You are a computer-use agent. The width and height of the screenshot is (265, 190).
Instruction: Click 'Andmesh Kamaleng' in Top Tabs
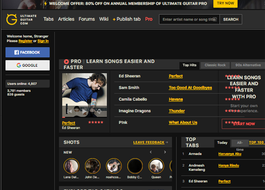click(197, 168)
